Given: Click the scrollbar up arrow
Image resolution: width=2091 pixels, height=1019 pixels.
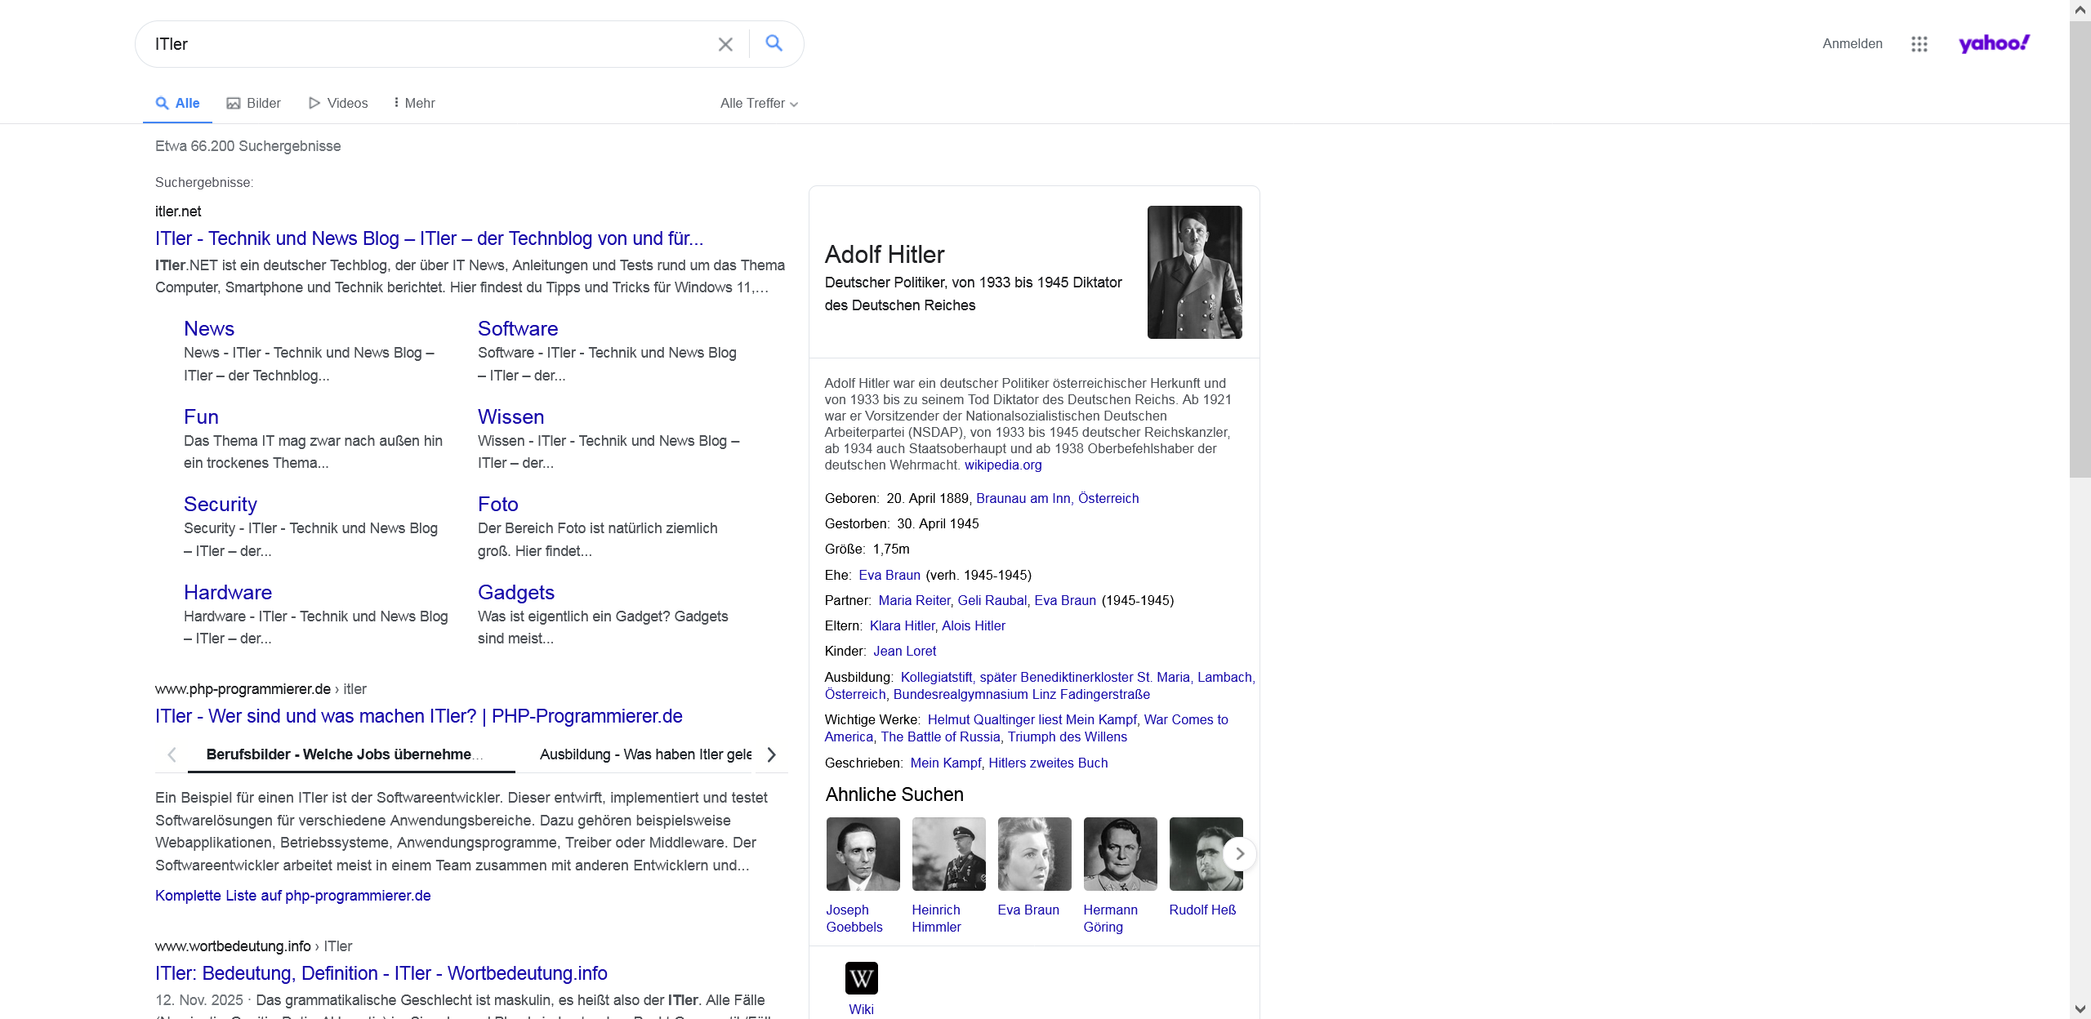Looking at the screenshot, I should pos(2080,10).
